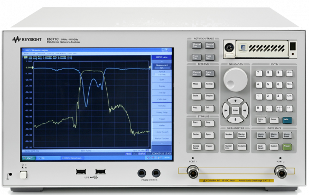Tap the Focus hardkey

click(274, 120)
